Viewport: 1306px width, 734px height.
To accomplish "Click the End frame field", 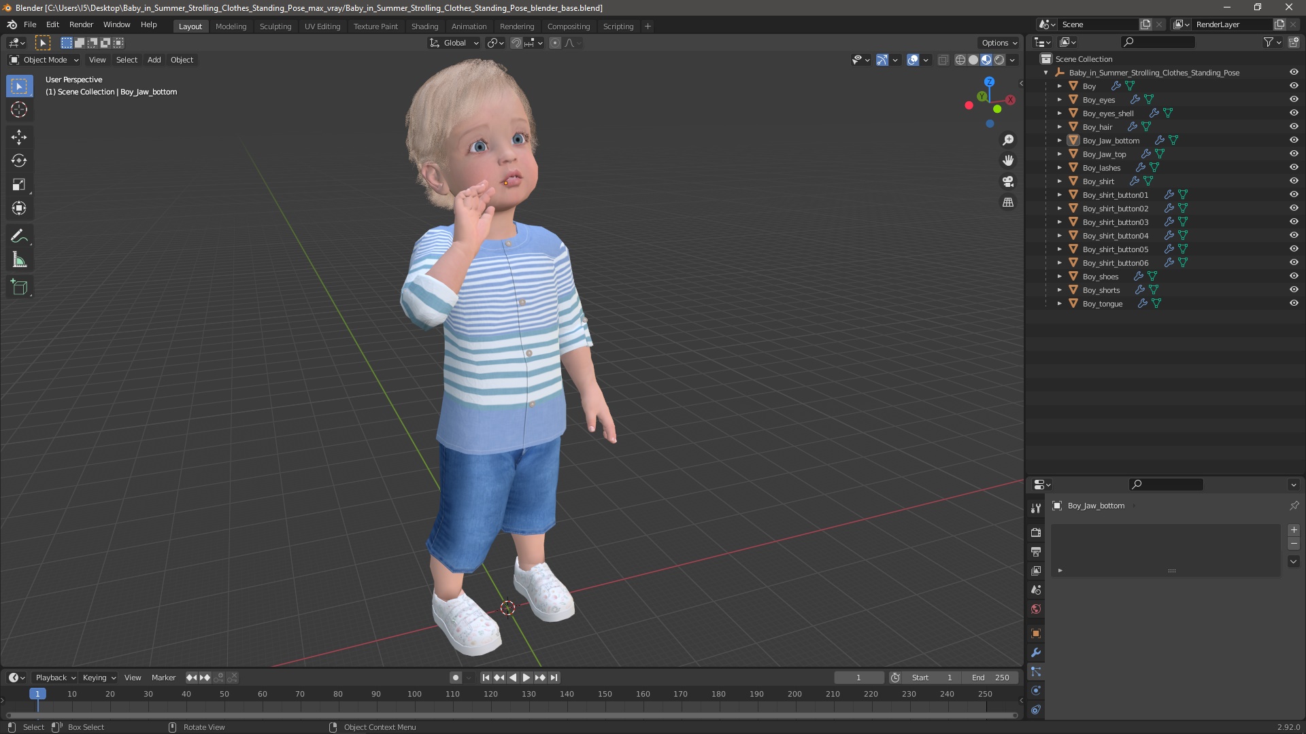I will tap(990, 678).
